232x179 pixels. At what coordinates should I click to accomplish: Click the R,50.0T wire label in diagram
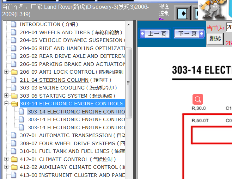200,121
